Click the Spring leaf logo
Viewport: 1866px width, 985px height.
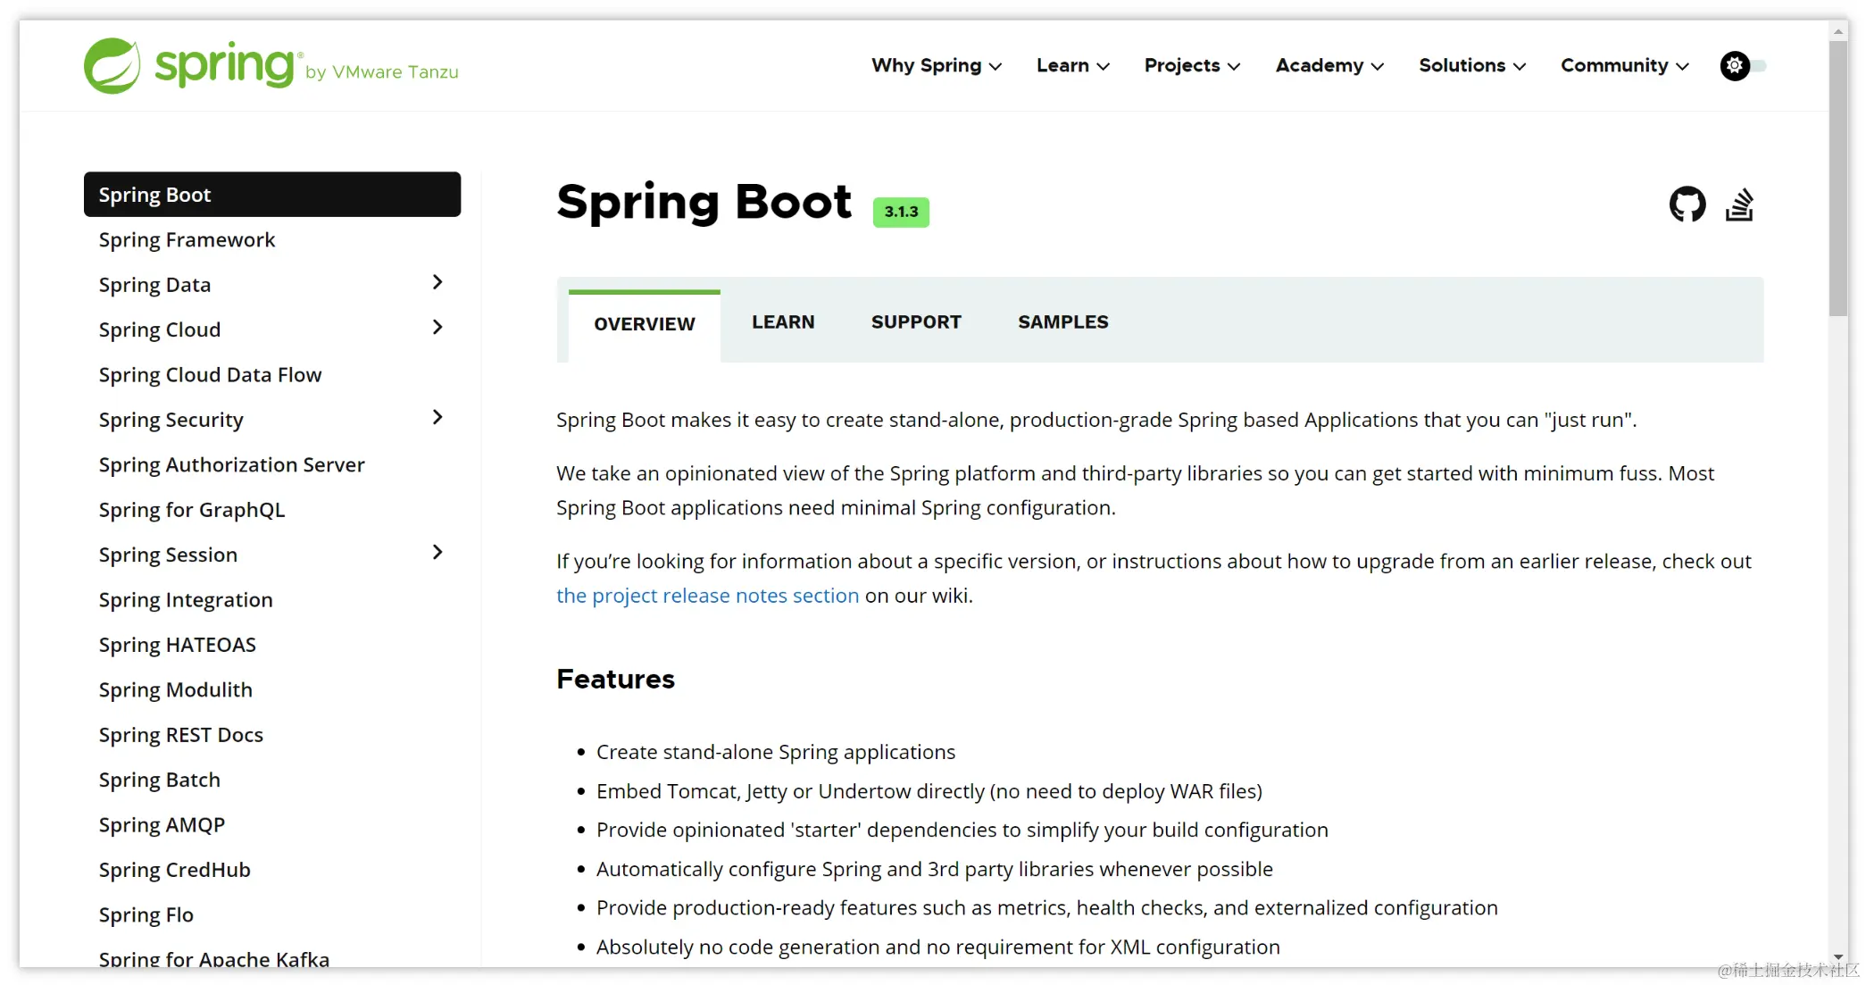(112, 65)
